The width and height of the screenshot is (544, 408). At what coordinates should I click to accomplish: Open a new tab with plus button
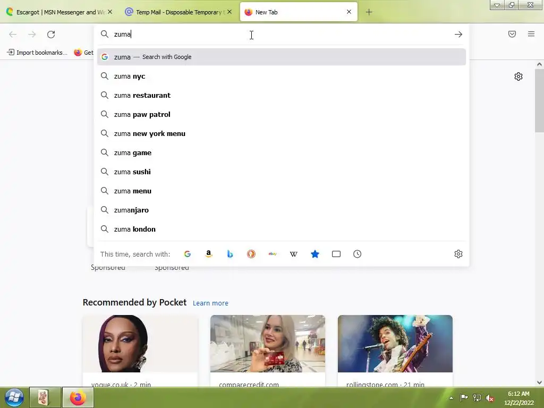369,12
